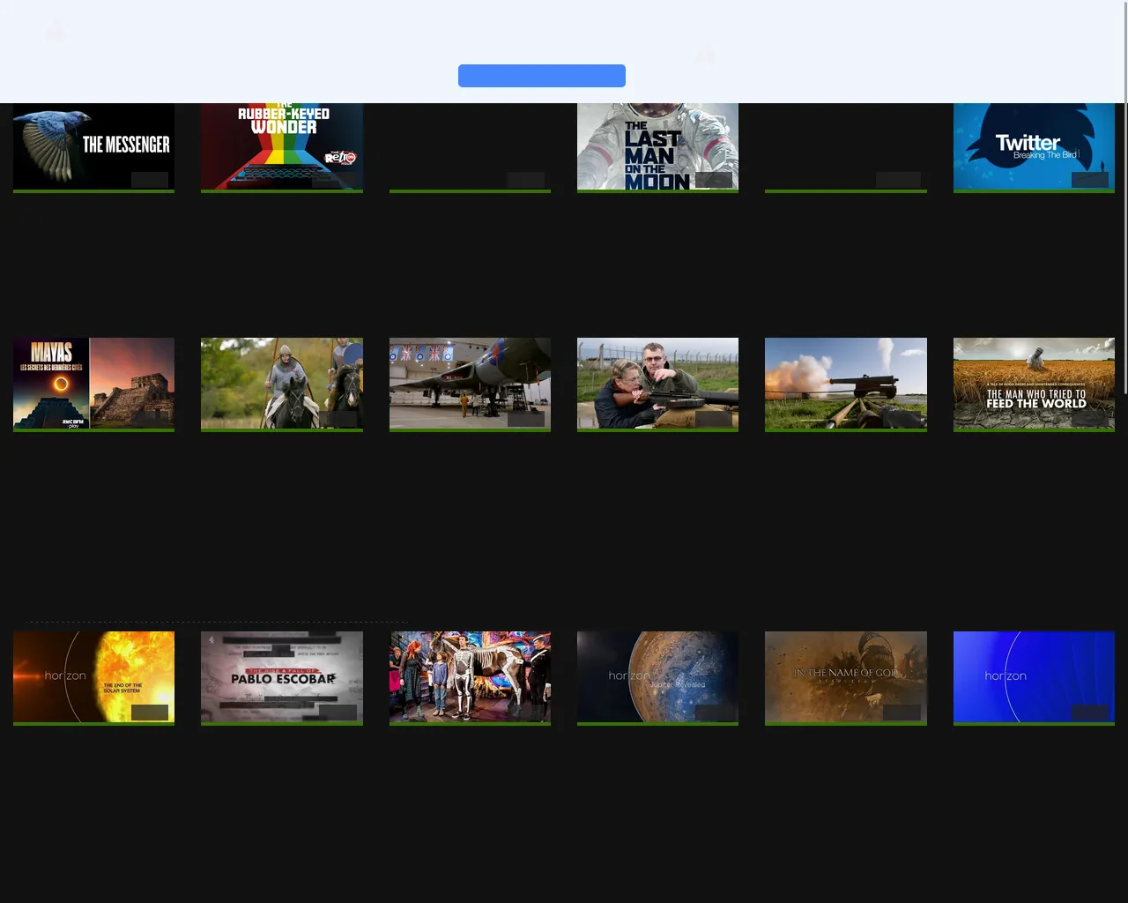Open The Rubber-Keyed Wonder thumbnail
The image size is (1128, 903).
(x=281, y=146)
